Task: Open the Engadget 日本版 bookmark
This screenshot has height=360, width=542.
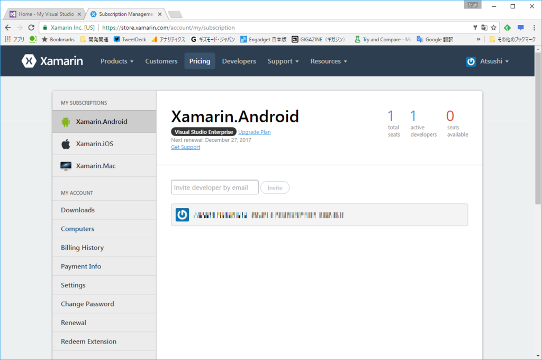Action: pos(264,39)
